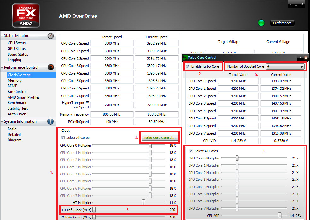Click CPU Core 0 Target Speed field in main window
Image resolution: width=310 pixels, height=220 pixels.
[112, 43]
